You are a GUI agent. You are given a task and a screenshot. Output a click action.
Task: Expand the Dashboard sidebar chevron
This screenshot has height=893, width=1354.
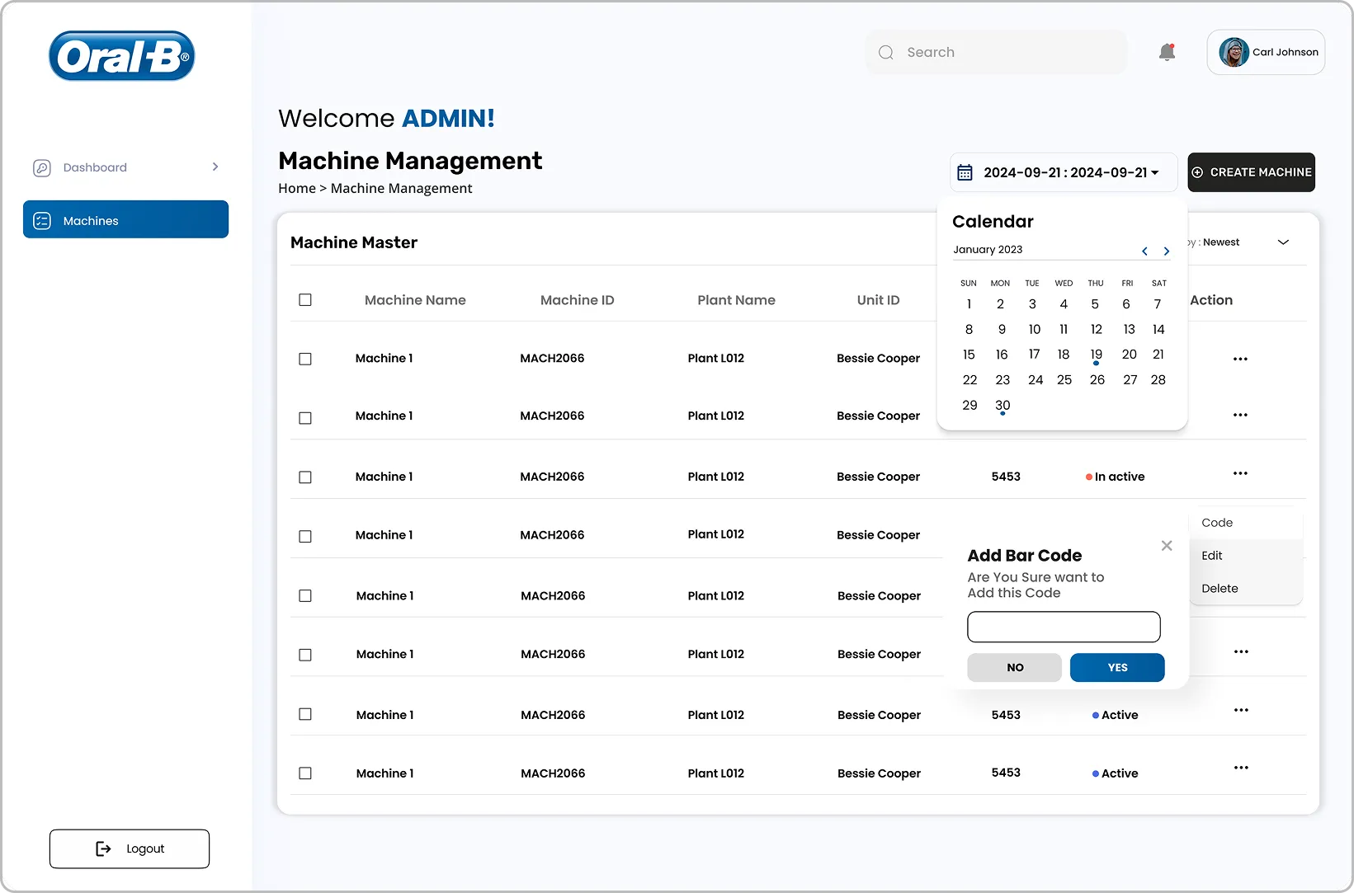pos(215,167)
